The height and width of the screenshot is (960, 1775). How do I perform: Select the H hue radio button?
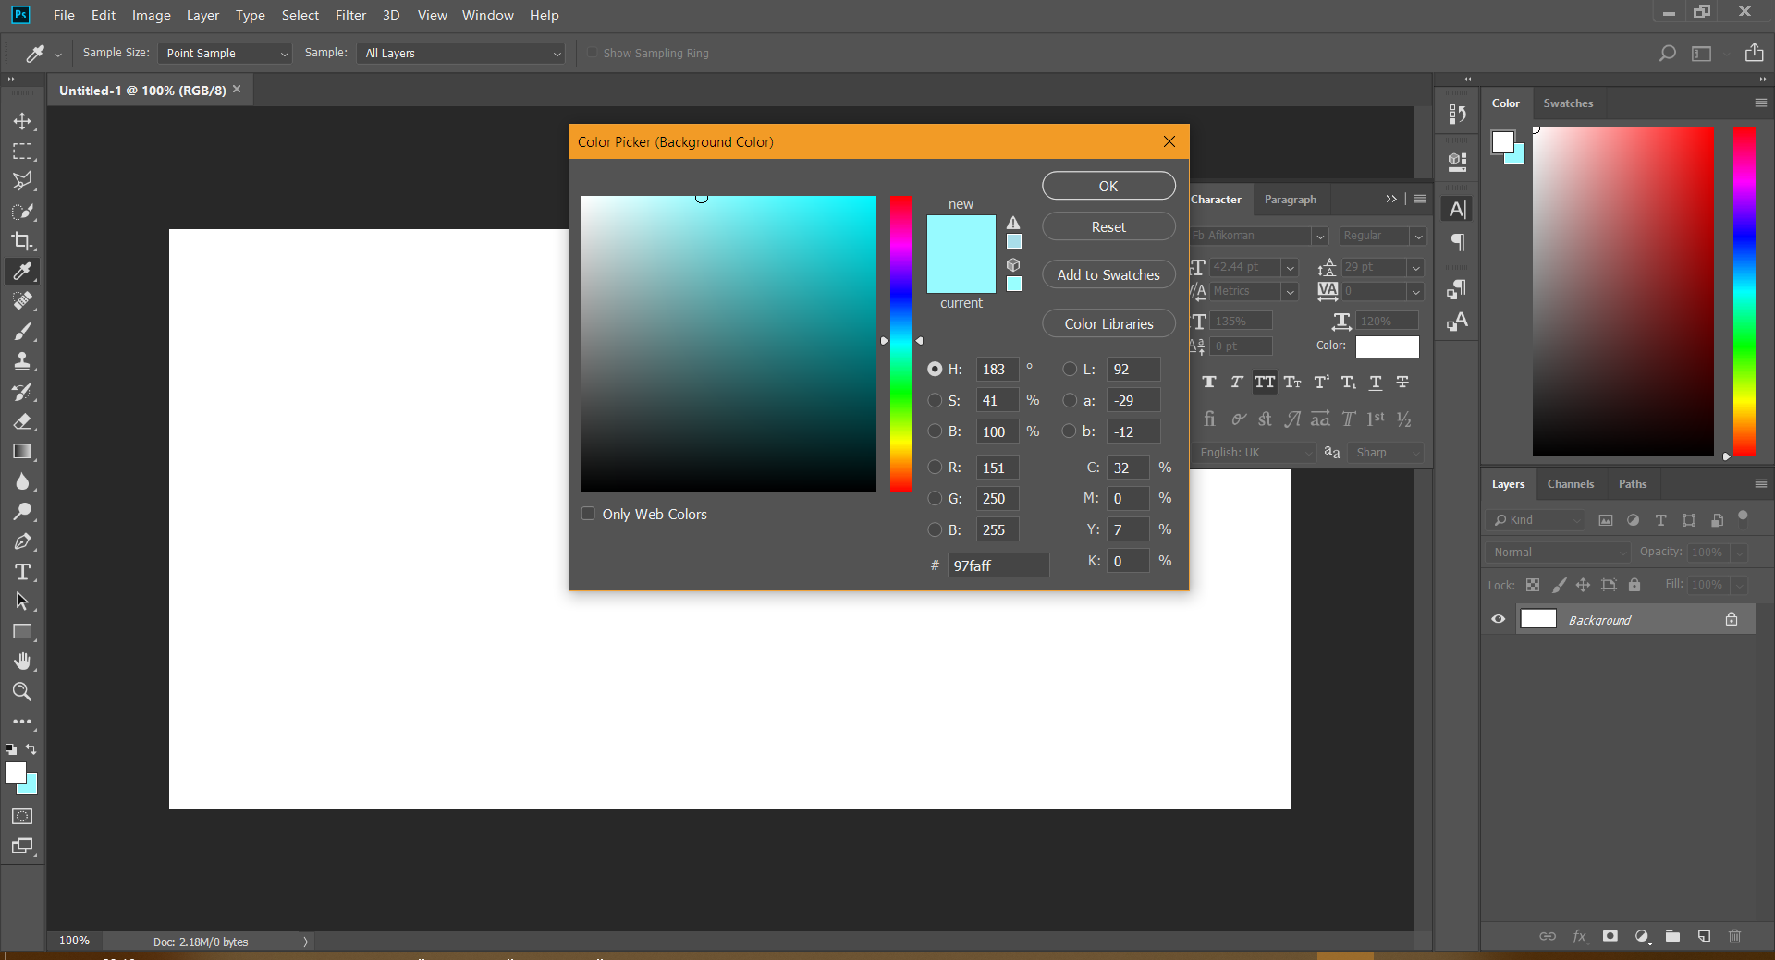[935, 370]
